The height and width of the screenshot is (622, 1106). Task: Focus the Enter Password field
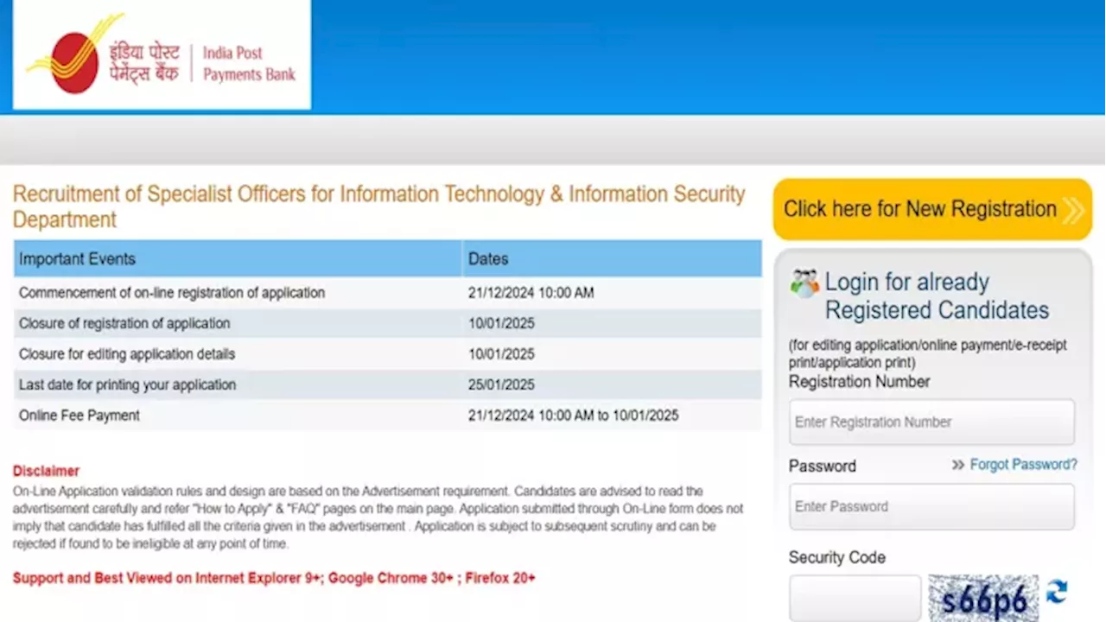(931, 507)
